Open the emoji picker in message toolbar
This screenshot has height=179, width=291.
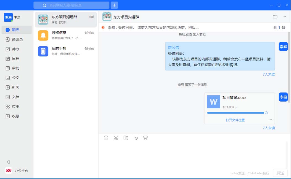point(106,138)
